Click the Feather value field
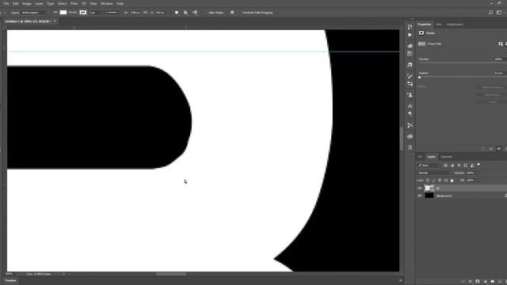The width and height of the screenshot is (507, 285). (x=498, y=74)
